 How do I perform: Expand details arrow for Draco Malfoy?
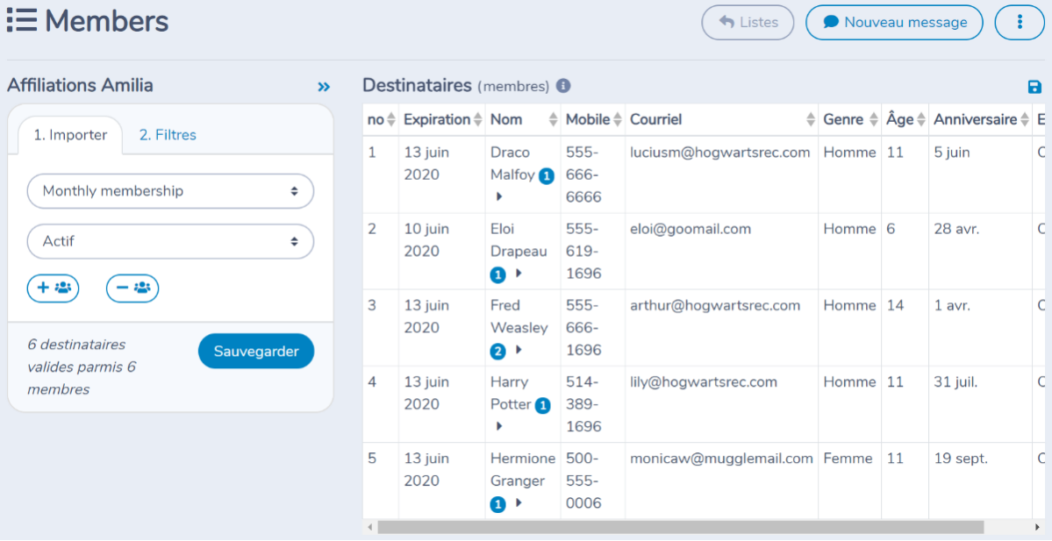499,197
